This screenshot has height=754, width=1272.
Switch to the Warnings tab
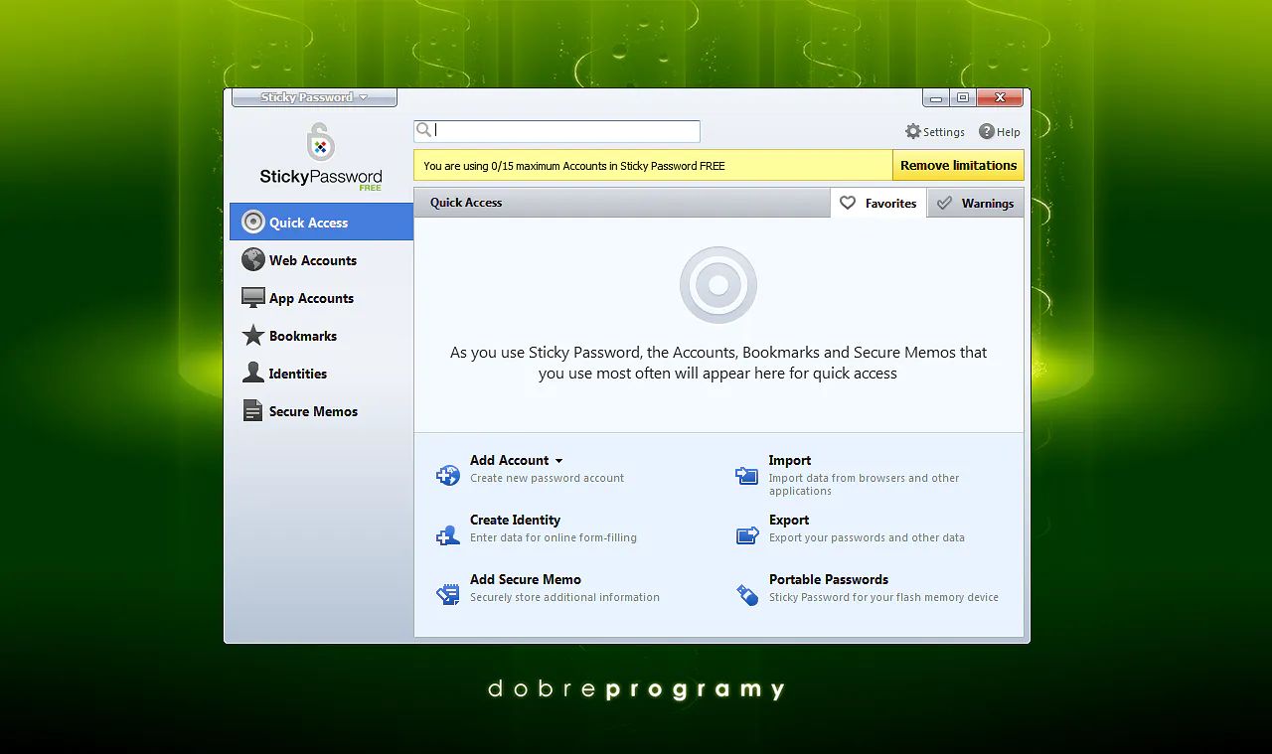[x=976, y=203]
